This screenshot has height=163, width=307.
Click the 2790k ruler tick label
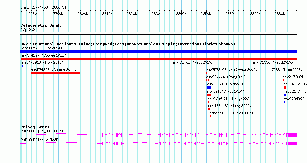[x=58, y=14]
